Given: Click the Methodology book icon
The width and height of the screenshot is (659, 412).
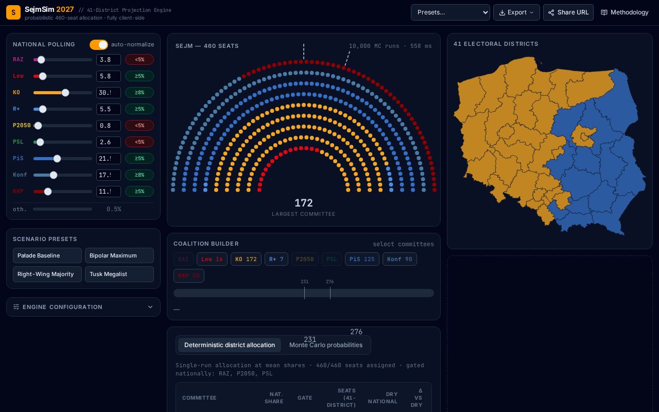Looking at the screenshot, I should click(x=604, y=12).
